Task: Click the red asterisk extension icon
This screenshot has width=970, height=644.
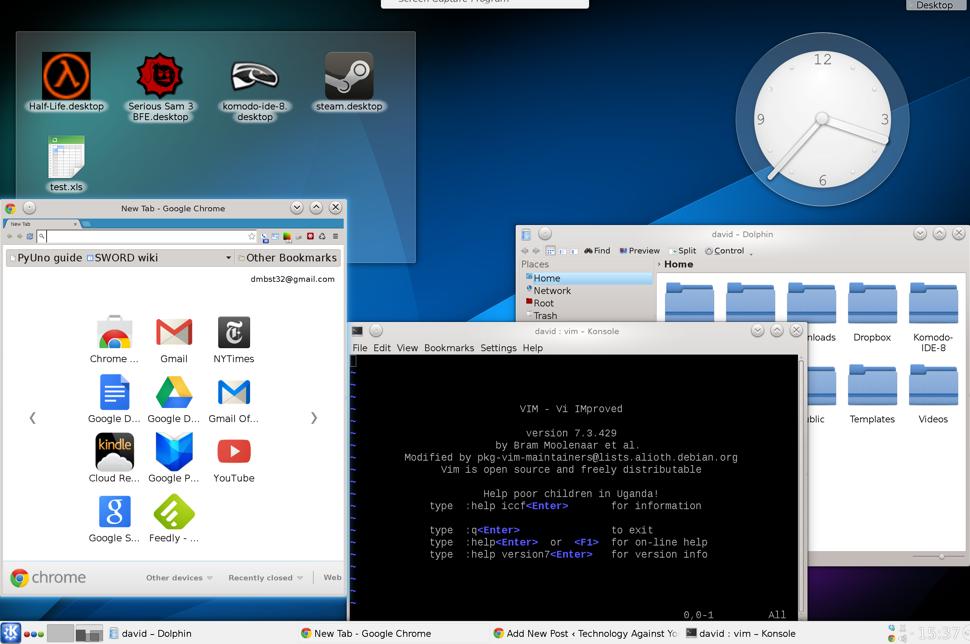Action: [311, 236]
